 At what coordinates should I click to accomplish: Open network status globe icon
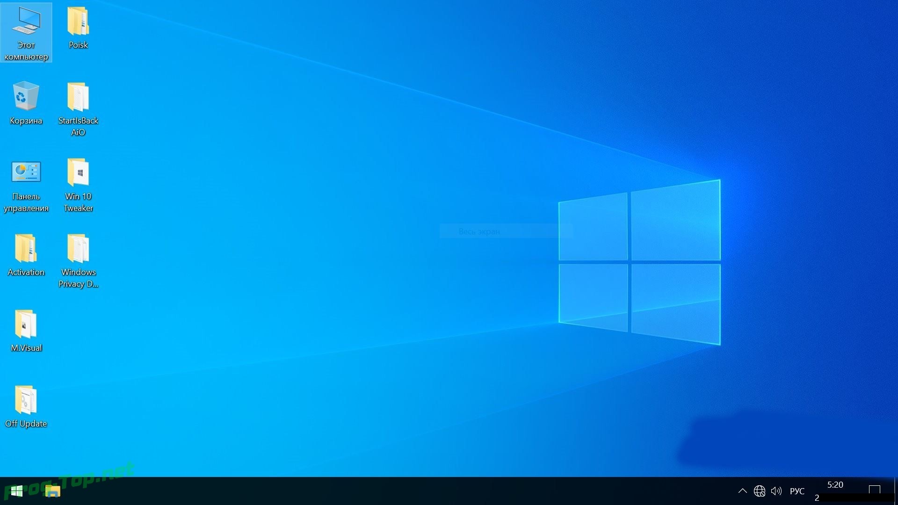[760, 491]
